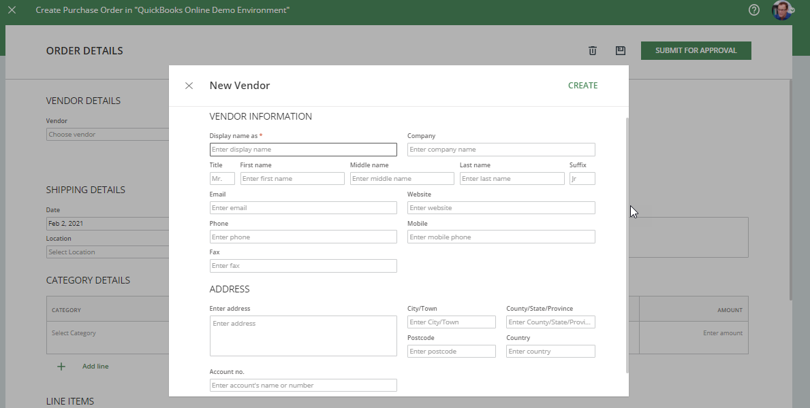Close the New Vendor dialog with X
This screenshot has width=810, height=408.
[189, 86]
